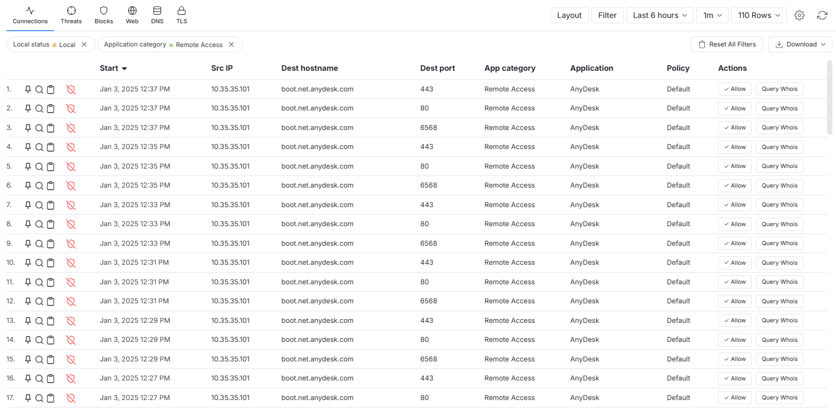Click the table's vertical scrollbar

[830, 98]
